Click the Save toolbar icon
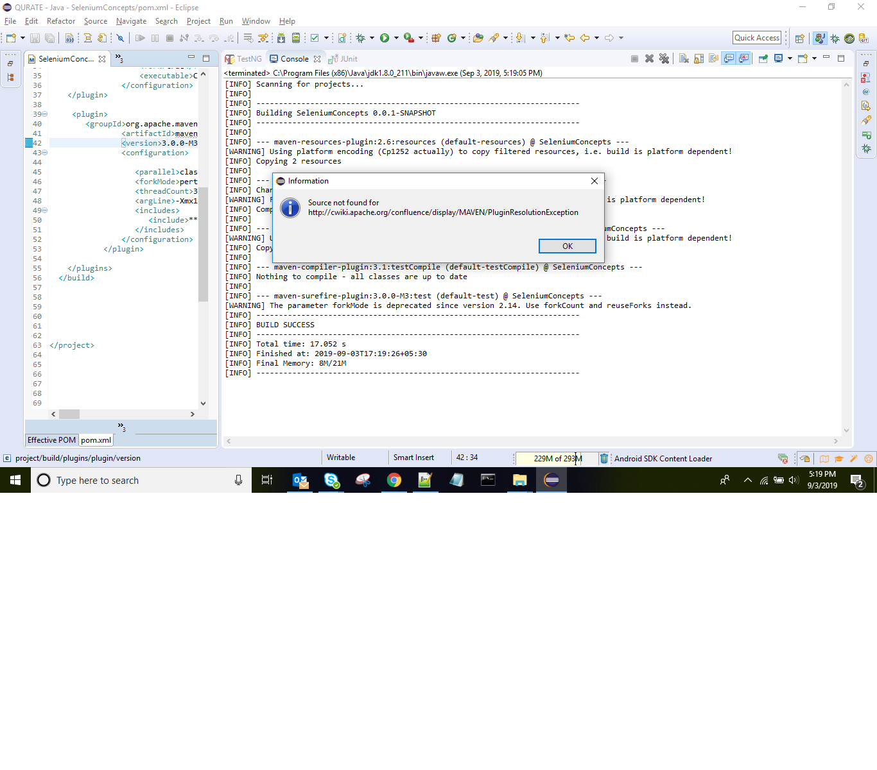The width and height of the screenshot is (877, 770). click(35, 38)
